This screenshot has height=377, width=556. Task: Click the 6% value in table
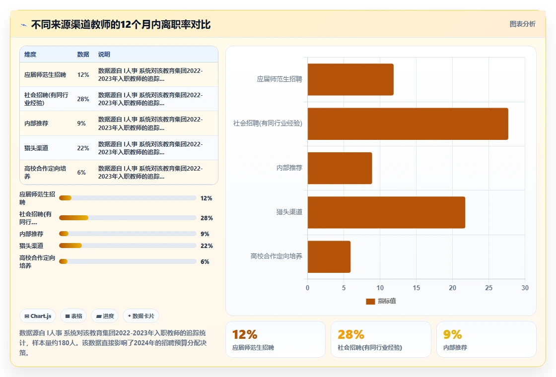coord(81,173)
